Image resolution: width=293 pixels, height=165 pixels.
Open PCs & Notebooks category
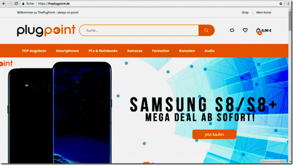pos(103,51)
